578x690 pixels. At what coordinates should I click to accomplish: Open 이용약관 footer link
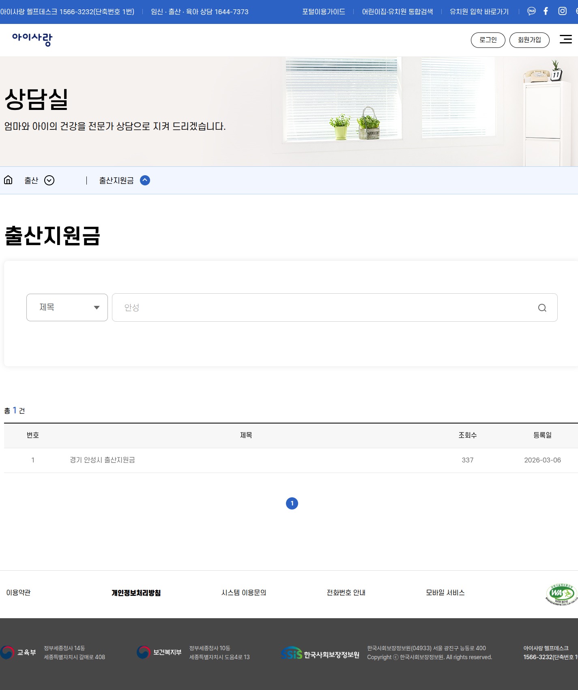point(18,593)
